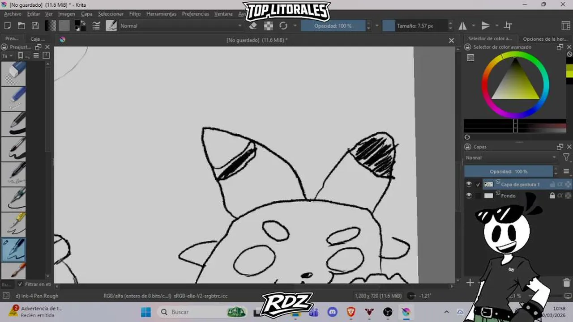Open the brush blending mode dropdown
Viewport: 573px width, 322px height.
[181, 26]
